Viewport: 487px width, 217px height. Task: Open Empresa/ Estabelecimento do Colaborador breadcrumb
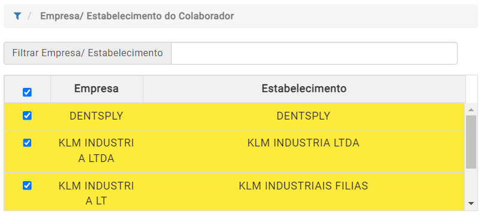pyautogui.click(x=137, y=16)
